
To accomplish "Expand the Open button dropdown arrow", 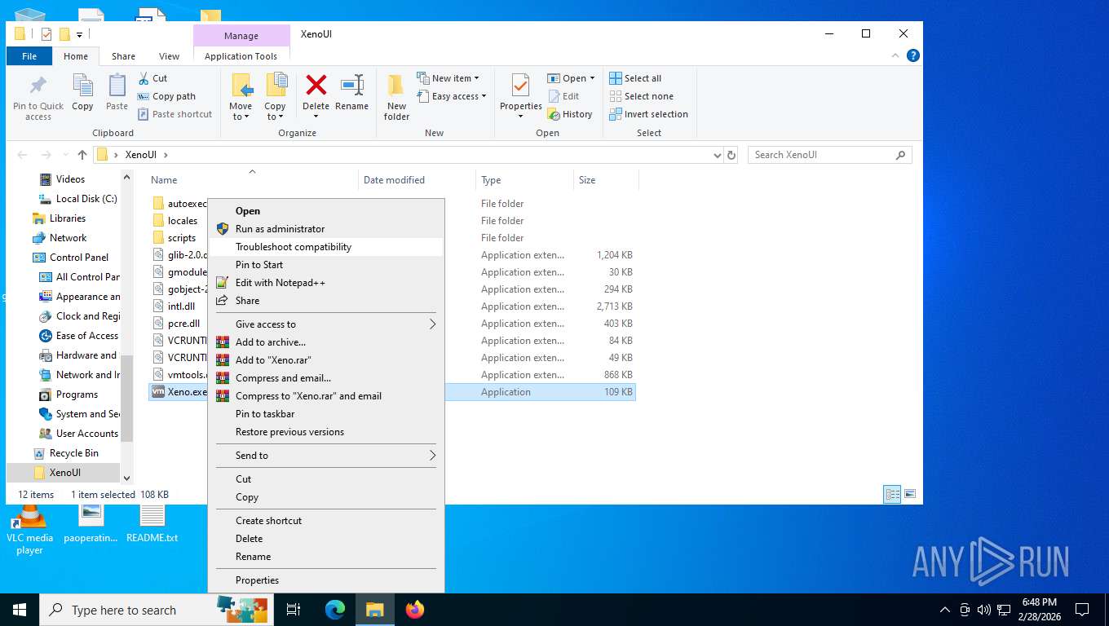I will [x=592, y=78].
